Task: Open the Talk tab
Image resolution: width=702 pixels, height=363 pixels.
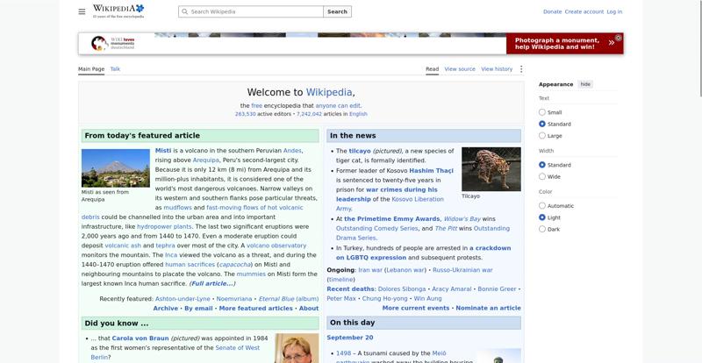Action: [x=115, y=69]
